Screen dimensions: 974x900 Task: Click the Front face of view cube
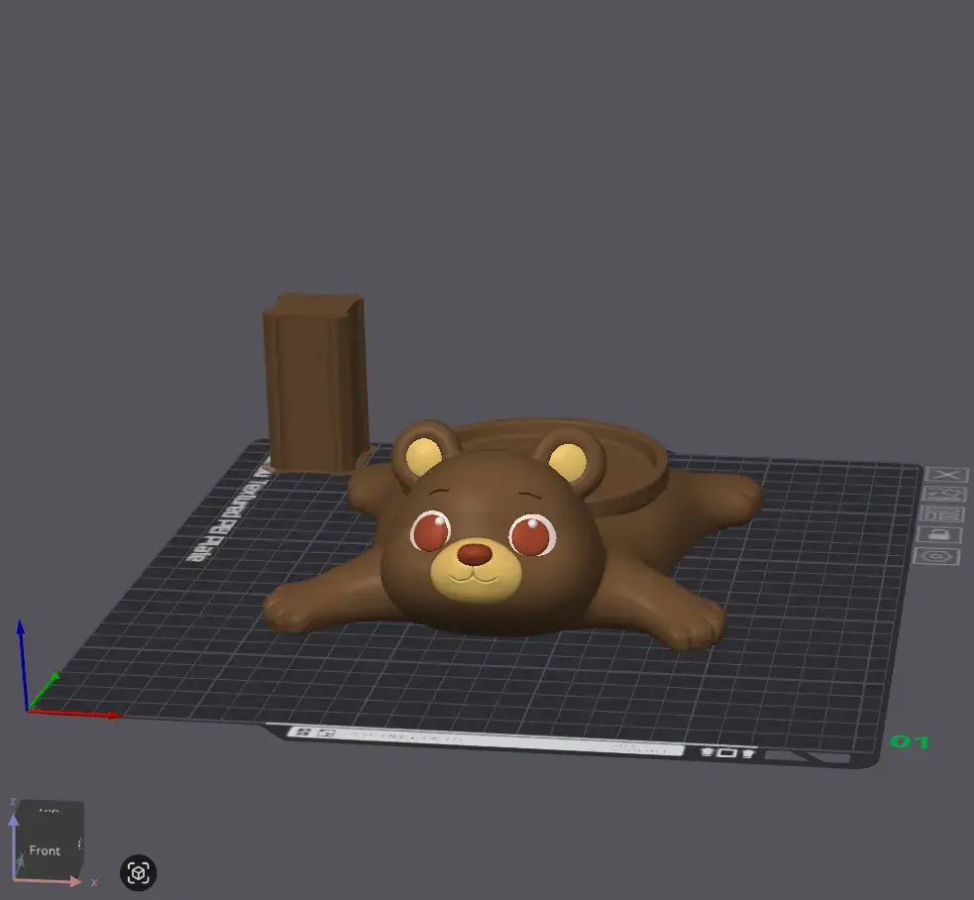pos(44,850)
